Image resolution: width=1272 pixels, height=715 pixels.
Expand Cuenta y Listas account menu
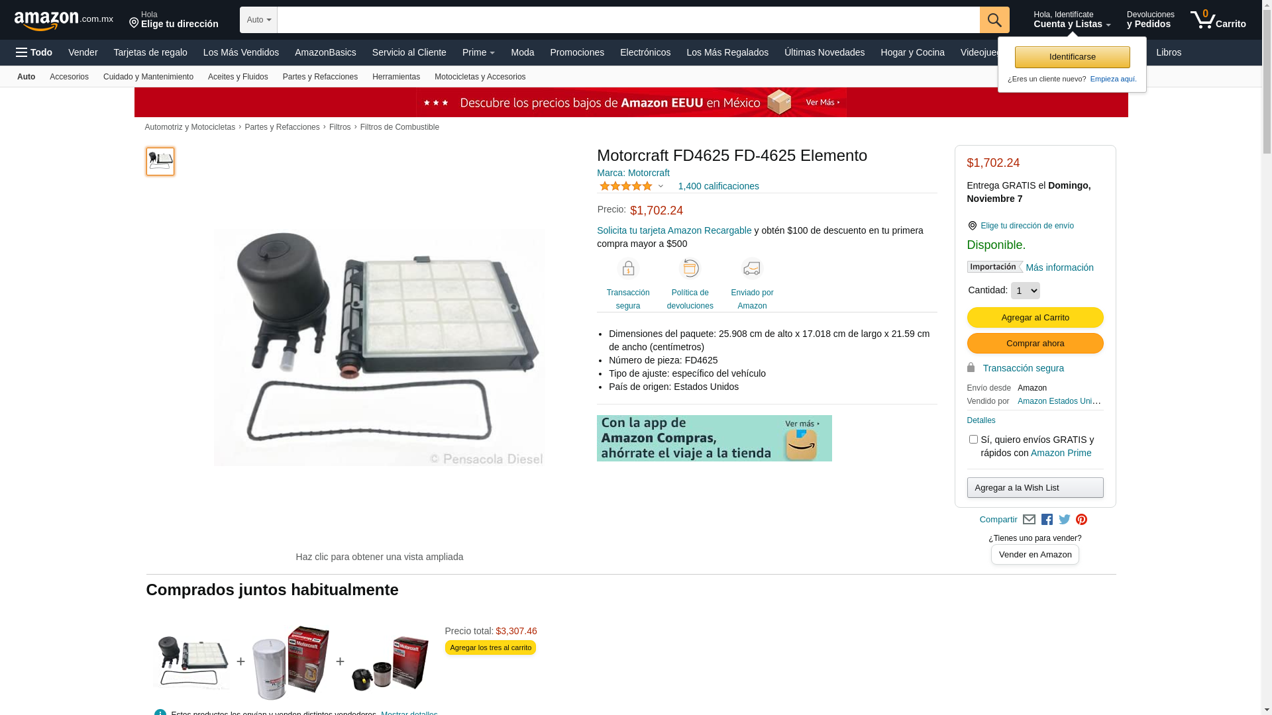click(1072, 20)
